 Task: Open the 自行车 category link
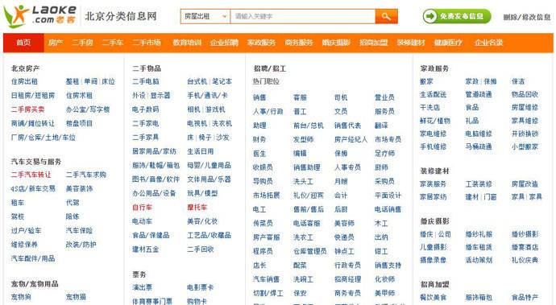click(142, 208)
